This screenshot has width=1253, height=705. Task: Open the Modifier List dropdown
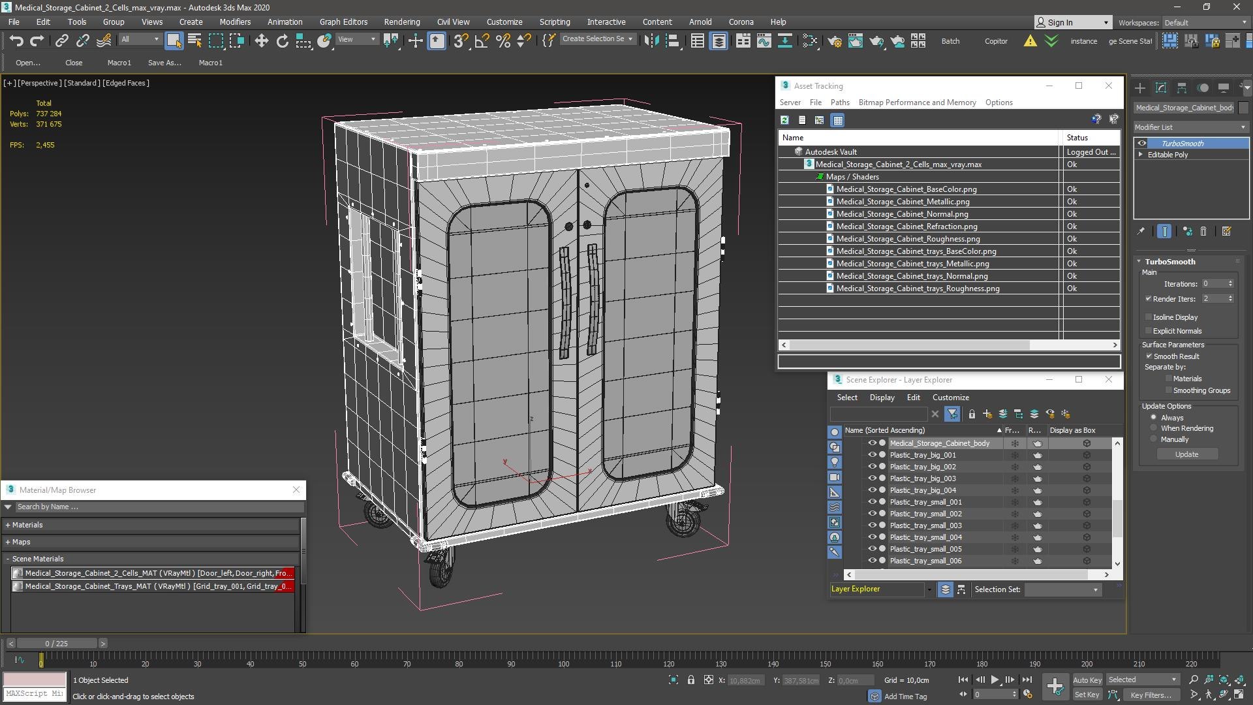[x=1191, y=127]
